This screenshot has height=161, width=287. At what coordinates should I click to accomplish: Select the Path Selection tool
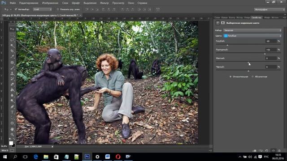click(x=12, y=118)
